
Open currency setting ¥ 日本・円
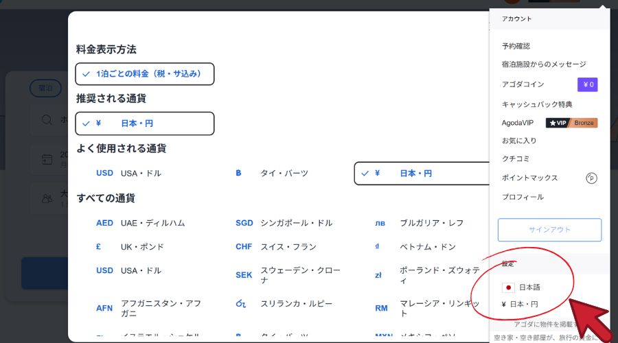click(520, 304)
